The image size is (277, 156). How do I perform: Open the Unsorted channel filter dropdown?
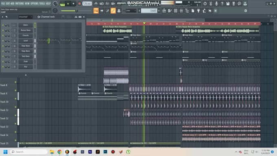pos(25,17)
